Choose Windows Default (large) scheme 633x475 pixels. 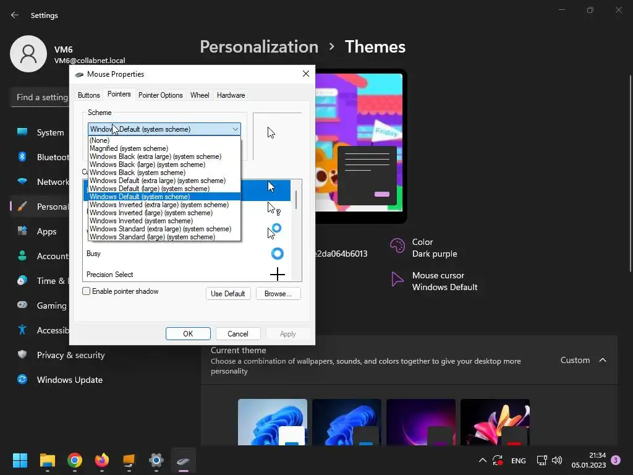coord(164,189)
